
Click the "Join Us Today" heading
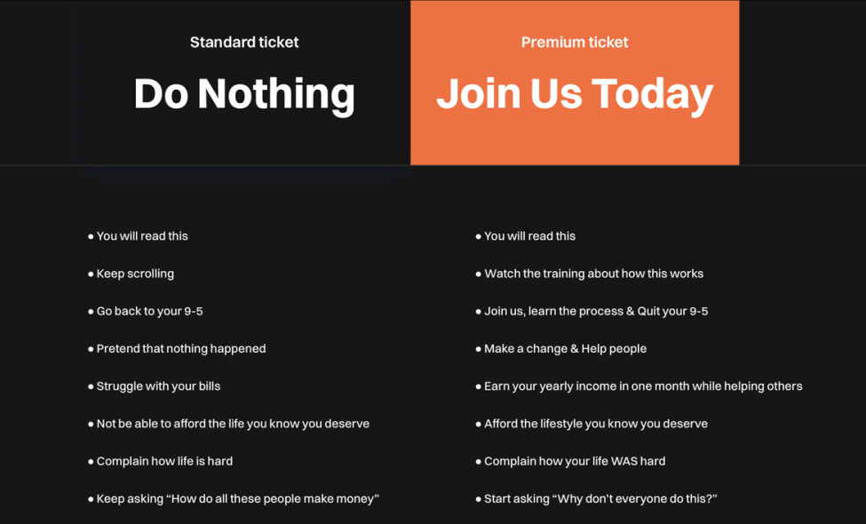(575, 94)
